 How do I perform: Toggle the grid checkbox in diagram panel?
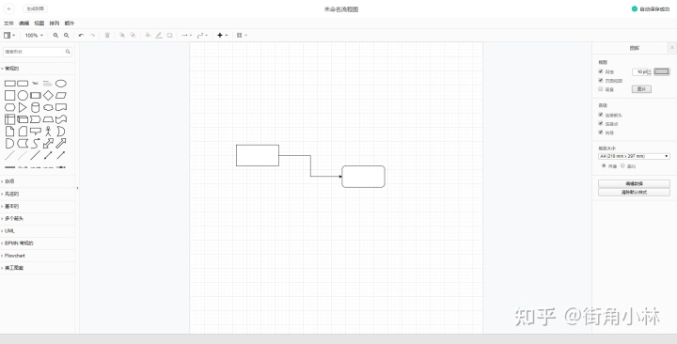click(x=601, y=71)
